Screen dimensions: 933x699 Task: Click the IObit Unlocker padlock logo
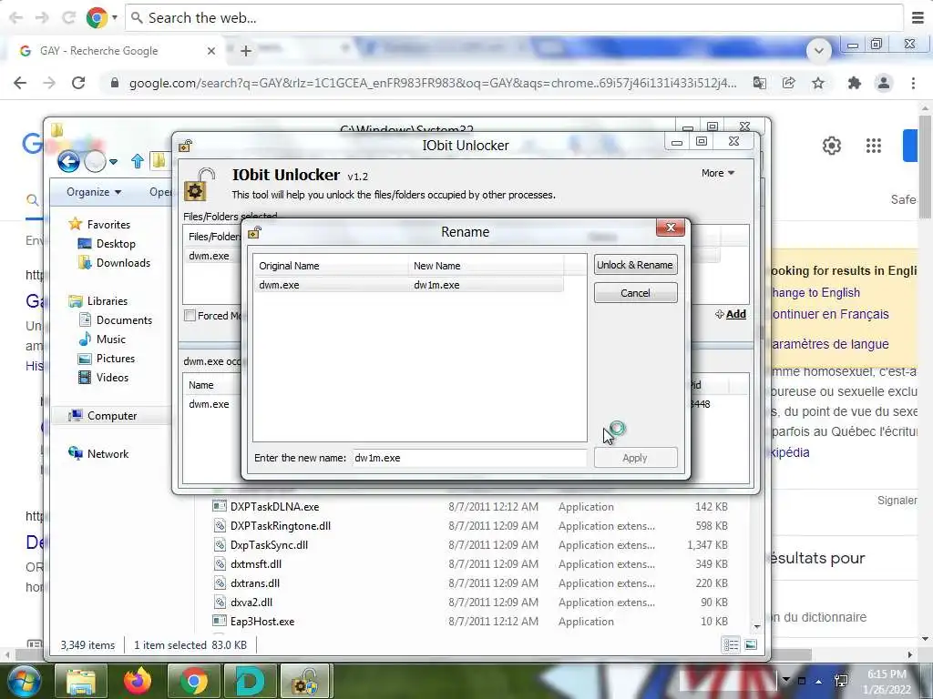[x=199, y=185]
